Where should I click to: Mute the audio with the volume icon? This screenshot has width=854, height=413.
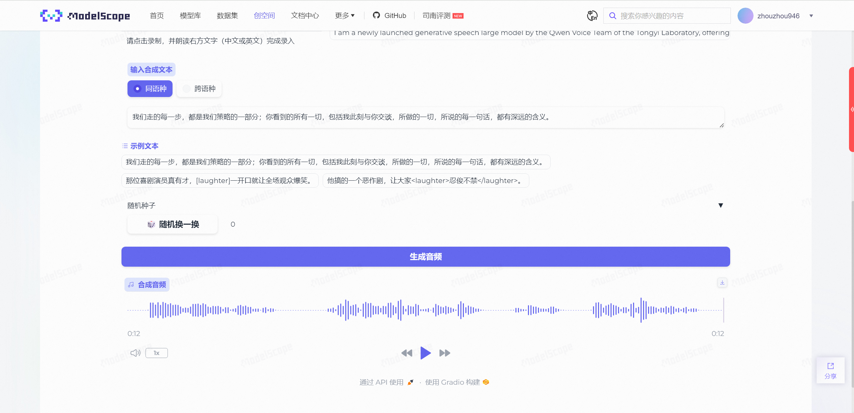point(135,353)
